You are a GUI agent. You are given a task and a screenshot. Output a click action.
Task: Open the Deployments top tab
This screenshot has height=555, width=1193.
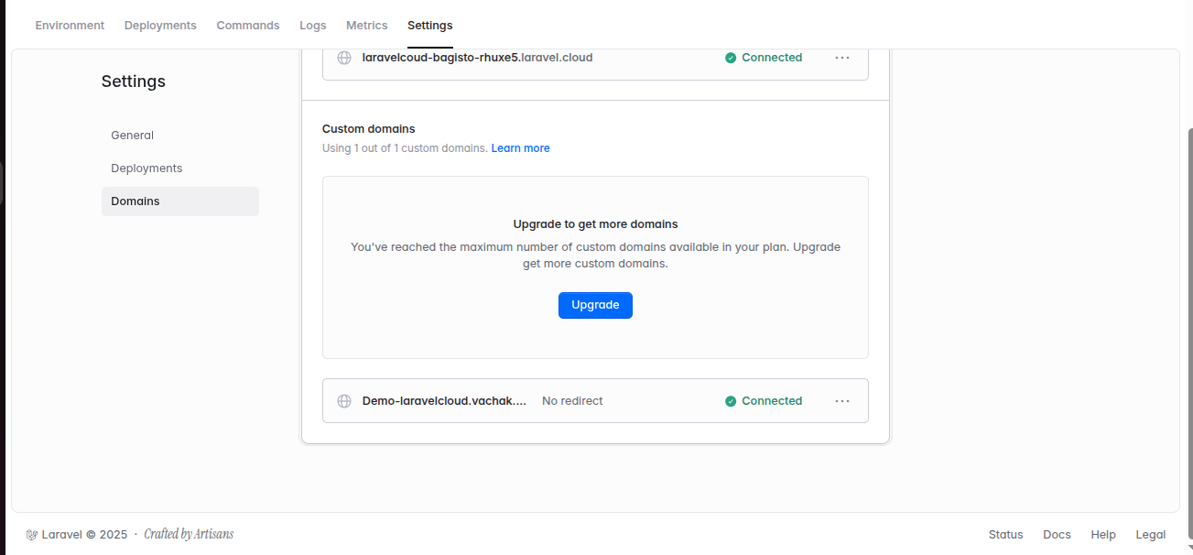[x=160, y=26]
